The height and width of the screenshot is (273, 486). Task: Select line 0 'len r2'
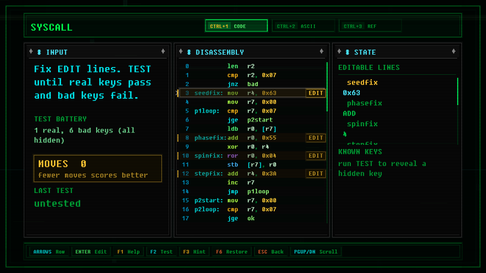[252, 66]
